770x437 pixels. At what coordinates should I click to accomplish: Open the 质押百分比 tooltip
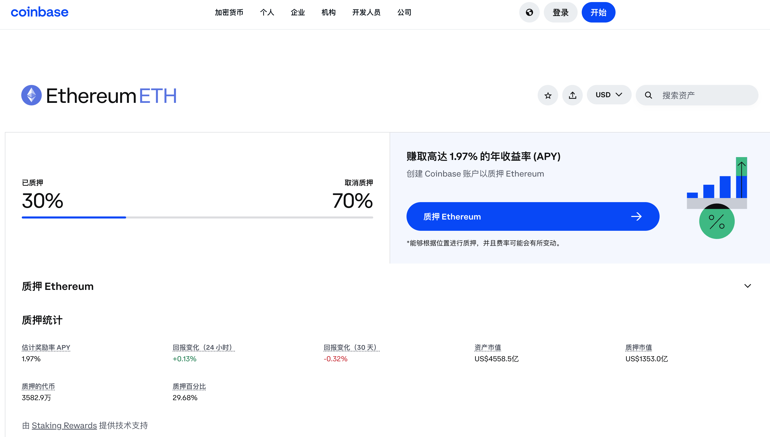click(189, 387)
